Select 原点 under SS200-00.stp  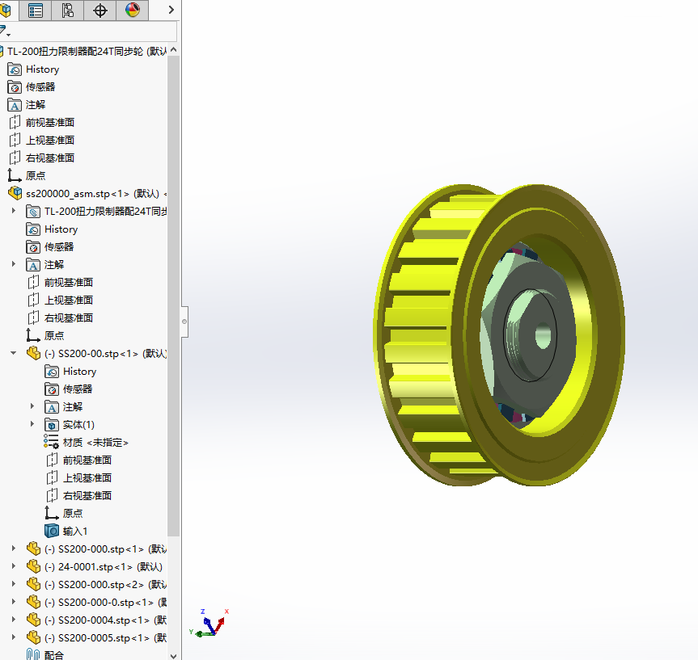[x=64, y=514]
